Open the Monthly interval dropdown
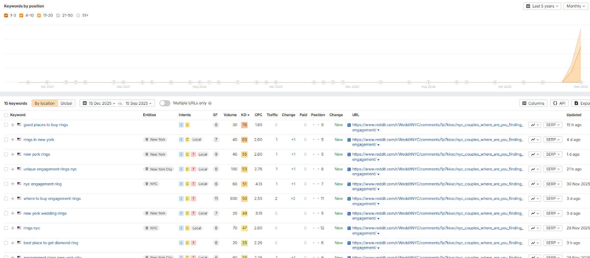The width and height of the screenshot is (590, 258). pos(575,6)
